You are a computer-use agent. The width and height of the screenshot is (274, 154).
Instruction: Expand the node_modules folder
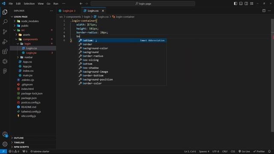tap(33, 21)
